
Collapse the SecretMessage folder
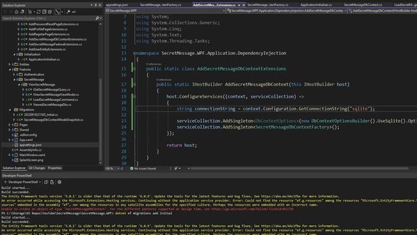point(14,80)
